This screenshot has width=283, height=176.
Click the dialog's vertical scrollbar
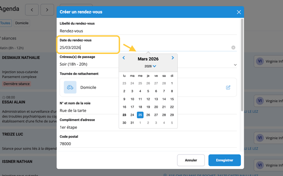242,63
